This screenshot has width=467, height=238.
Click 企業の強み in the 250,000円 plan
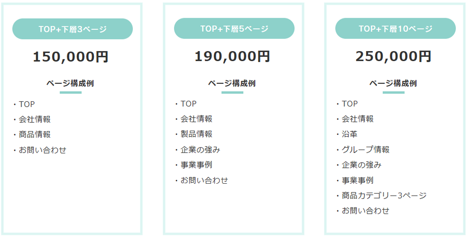(x=361, y=165)
